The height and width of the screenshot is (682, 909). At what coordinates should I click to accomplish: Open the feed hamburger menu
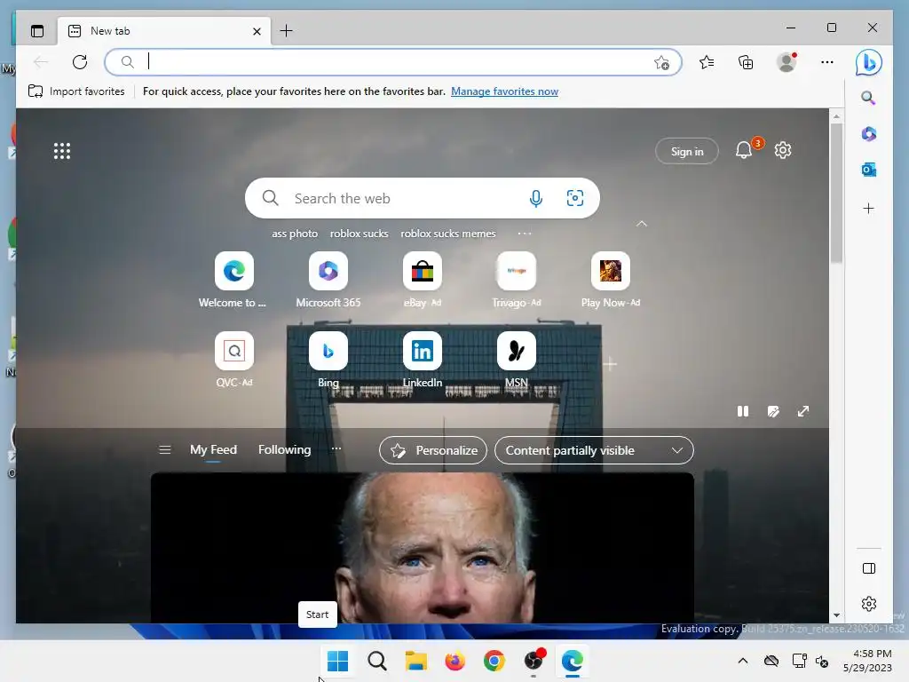[164, 450]
